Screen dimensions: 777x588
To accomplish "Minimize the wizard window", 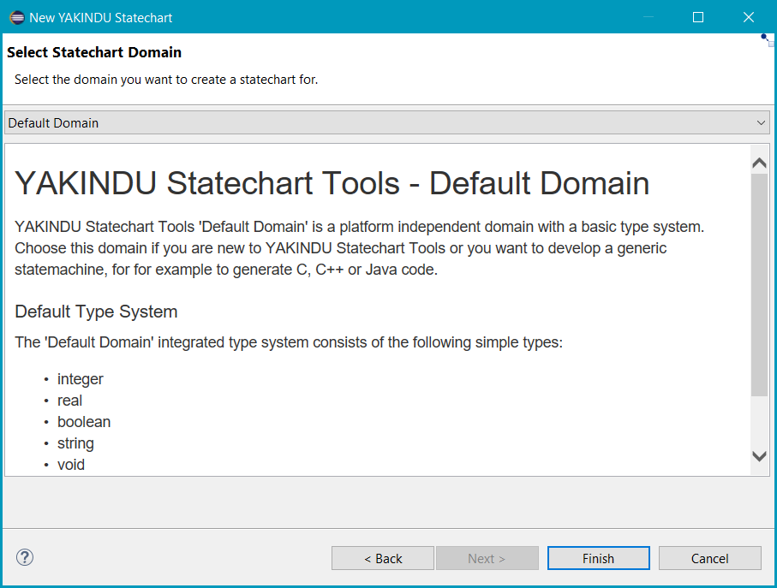I will coord(648,17).
